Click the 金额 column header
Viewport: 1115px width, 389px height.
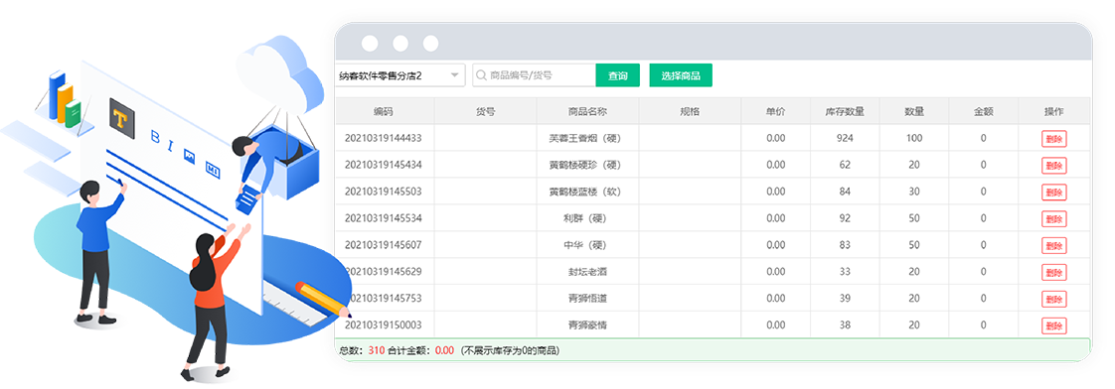pos(984,111)
